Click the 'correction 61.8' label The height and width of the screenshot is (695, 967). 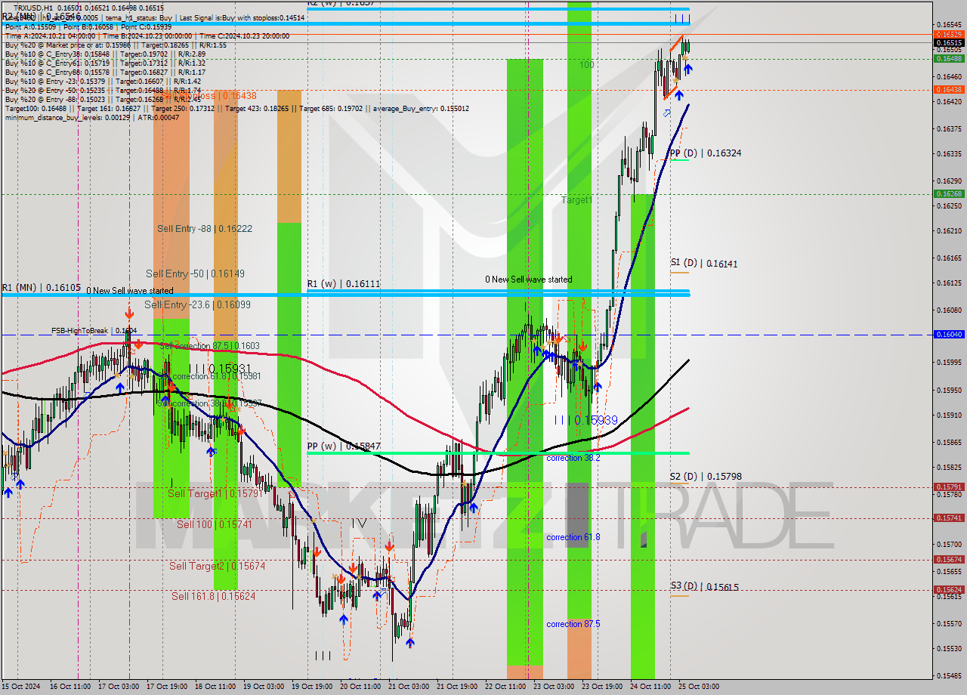click(573, 537)
